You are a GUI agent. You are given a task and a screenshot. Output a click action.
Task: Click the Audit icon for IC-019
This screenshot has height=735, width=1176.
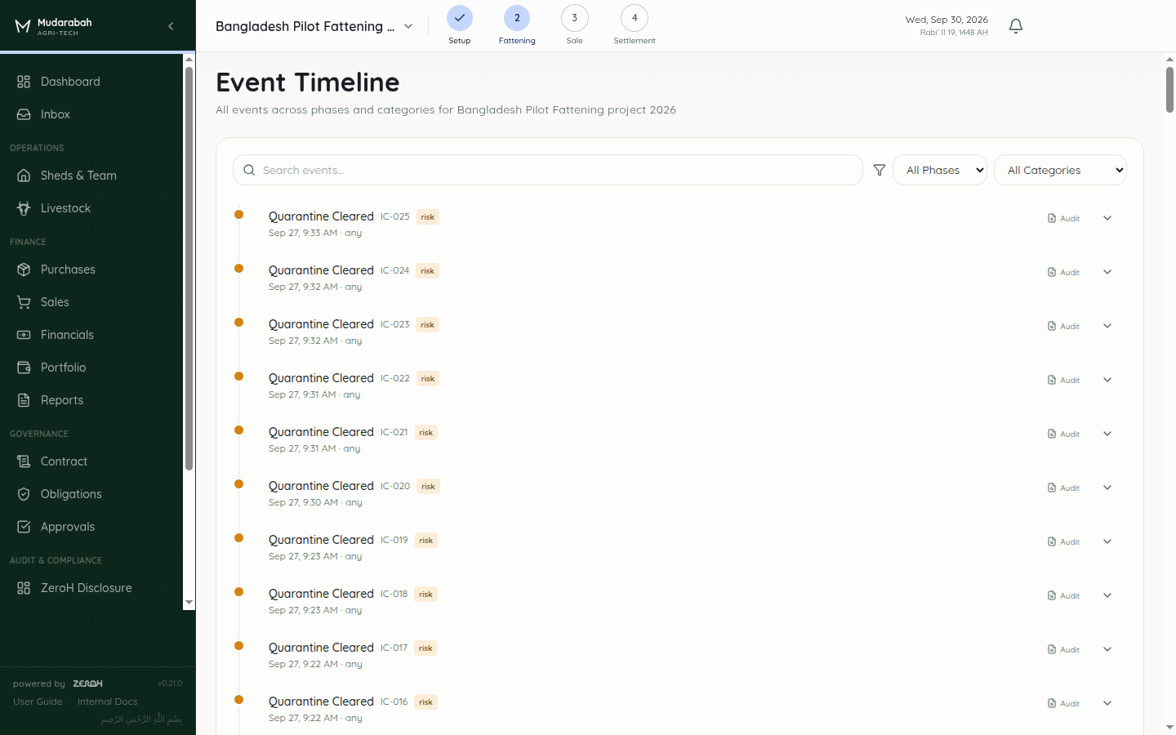pos(1052,541)
